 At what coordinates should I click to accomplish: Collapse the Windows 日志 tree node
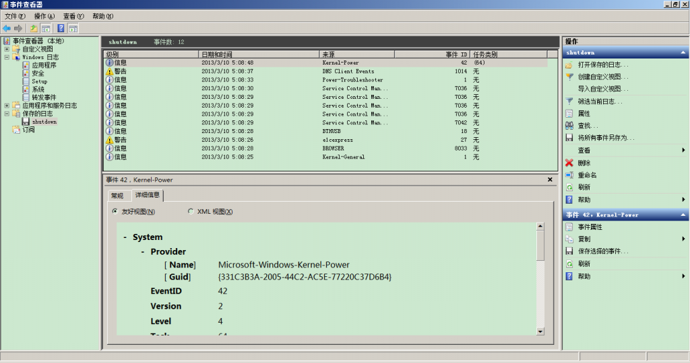point(7,57)
